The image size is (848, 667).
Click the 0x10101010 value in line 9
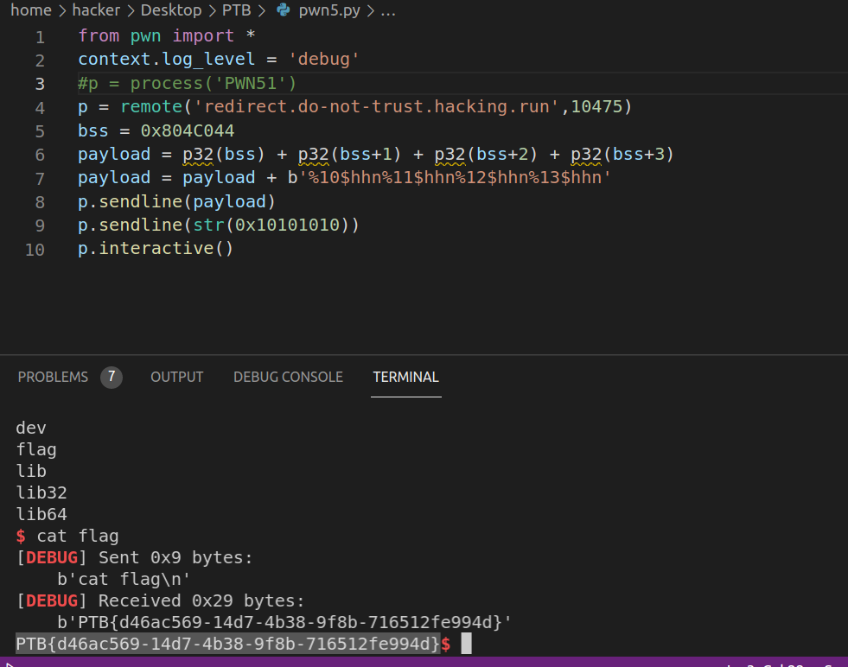click(x=287, y=225)
